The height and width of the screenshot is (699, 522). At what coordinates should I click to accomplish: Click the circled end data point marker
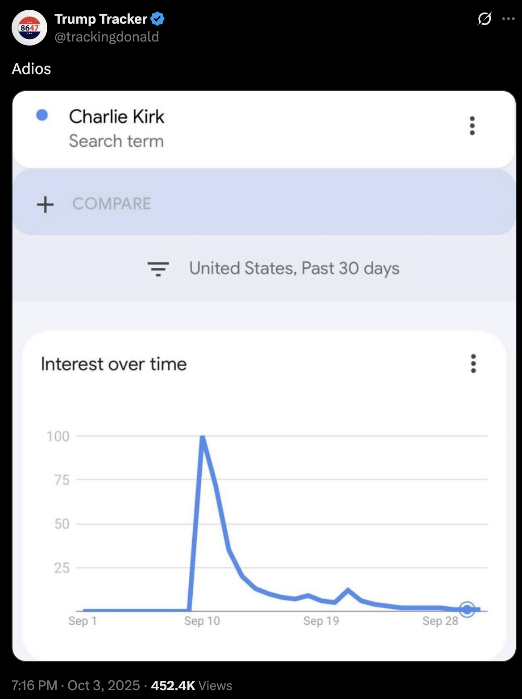[467, 609]
